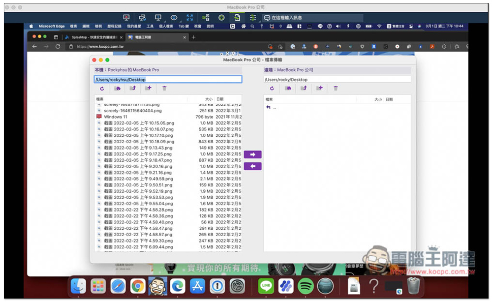Open the 工具 menu in menu bar
This screenshot has width=492, height=302.
click(150, 26)
